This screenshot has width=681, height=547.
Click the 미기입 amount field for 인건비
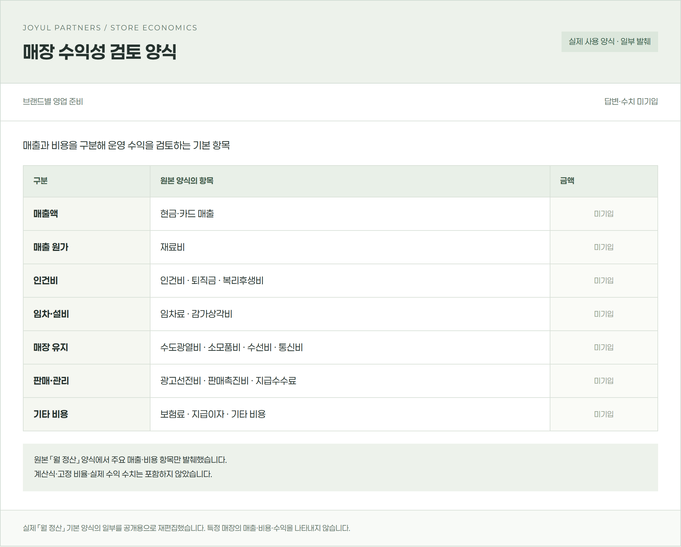tap(604, 281)
